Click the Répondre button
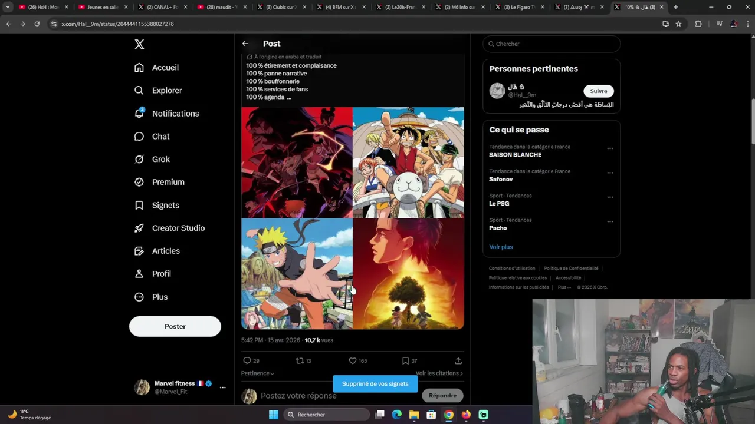 [x=443, y=396]
